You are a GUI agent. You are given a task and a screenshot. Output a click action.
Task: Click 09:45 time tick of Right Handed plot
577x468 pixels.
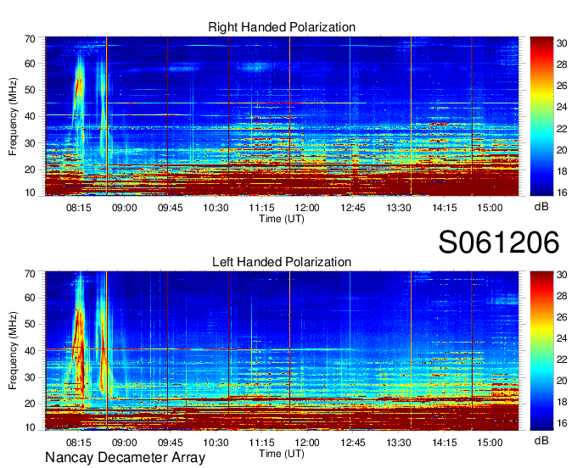click(x=170, y=208)
